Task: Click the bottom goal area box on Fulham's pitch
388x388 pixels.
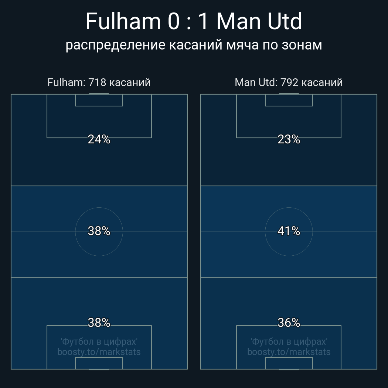Action: point(99,363)
